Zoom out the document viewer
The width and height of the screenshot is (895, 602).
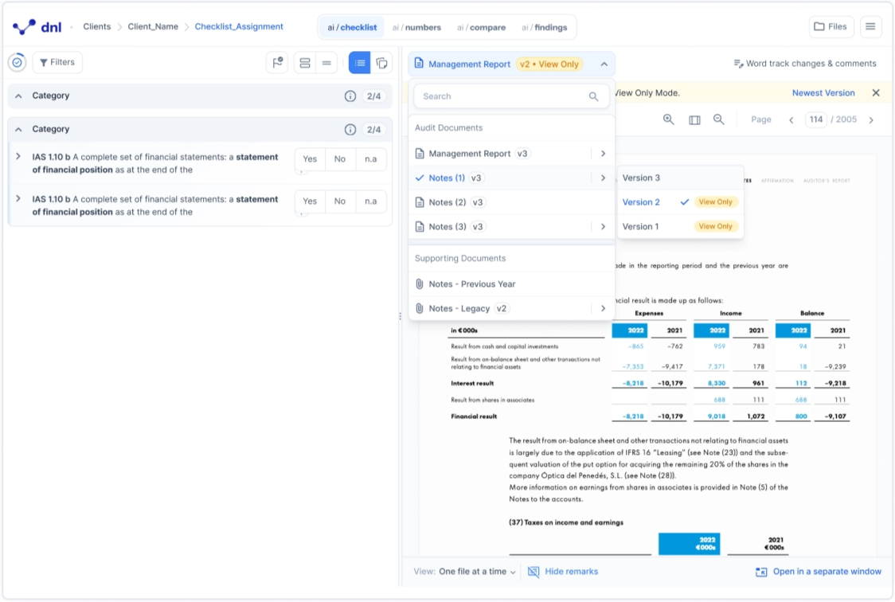point(718,119)
